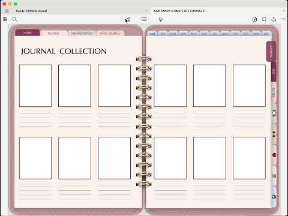
Task: Select third cover placeholder, top row left page
Action: (115, 86)
